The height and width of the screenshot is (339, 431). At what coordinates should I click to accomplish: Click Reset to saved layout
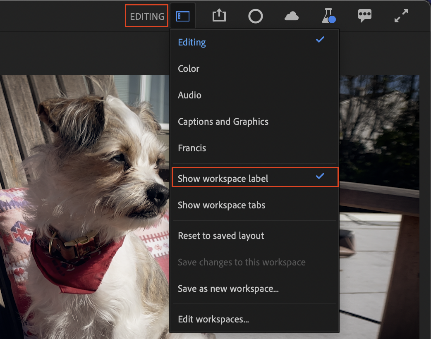(221, 236)
